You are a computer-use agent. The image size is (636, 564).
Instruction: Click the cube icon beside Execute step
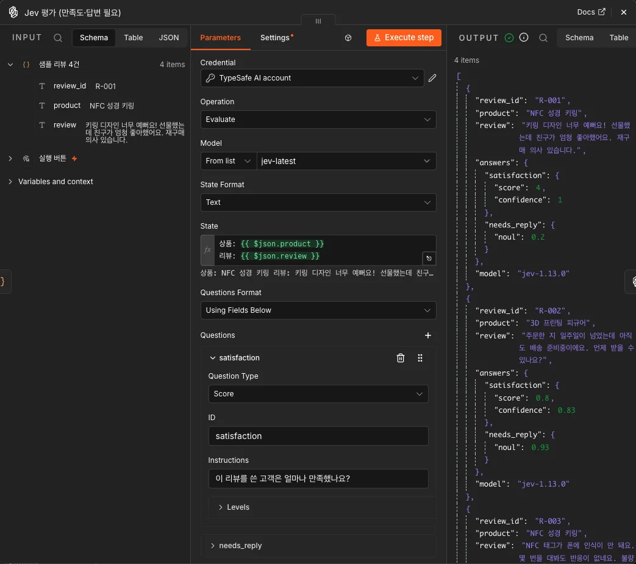click(348, 38)
